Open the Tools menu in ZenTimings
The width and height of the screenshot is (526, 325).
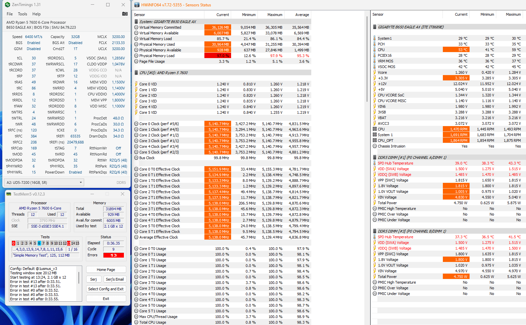coord(22,14)
